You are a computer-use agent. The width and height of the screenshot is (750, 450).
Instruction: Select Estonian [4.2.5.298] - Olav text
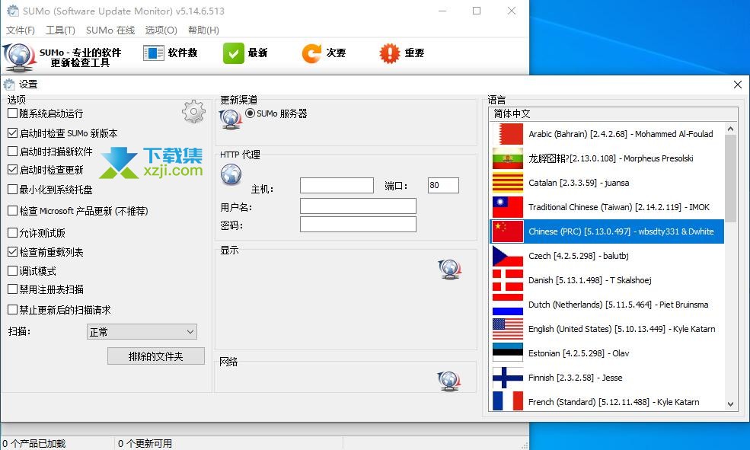click(579, 353)
